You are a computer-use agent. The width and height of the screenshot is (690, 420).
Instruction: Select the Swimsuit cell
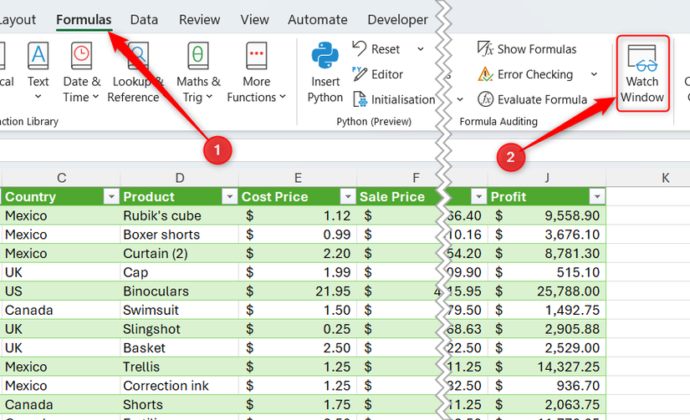coord(180,310)
